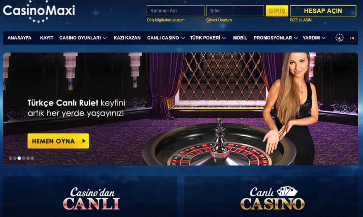Click the CasinoMaxi logo

tap(39, 11)
